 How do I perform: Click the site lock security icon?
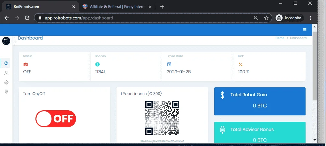click(x=40, y=18)
